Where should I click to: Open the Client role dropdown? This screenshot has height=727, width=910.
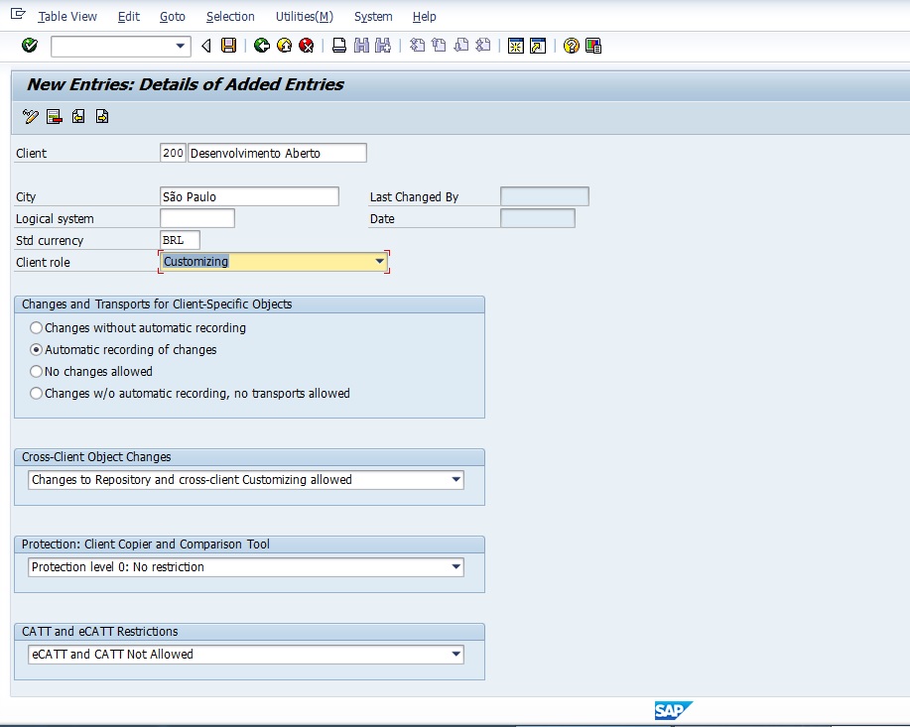[x=379, y=262]
